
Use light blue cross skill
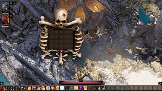62,88
